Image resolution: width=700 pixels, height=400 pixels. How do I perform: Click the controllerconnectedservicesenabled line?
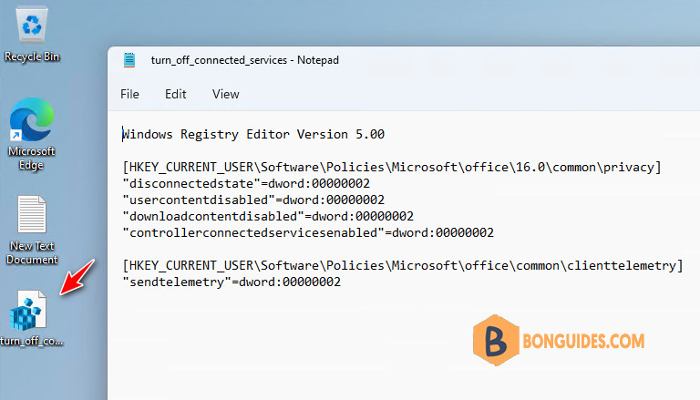[x=308, y=232]
